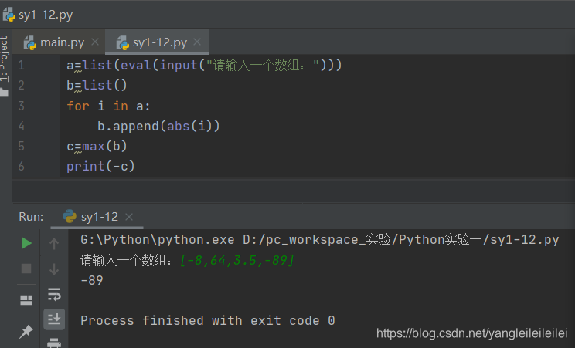Viewport: 575px width, 348px height.
Task: Toggle soft-wrap in run console
Action: tap(54, 295)
